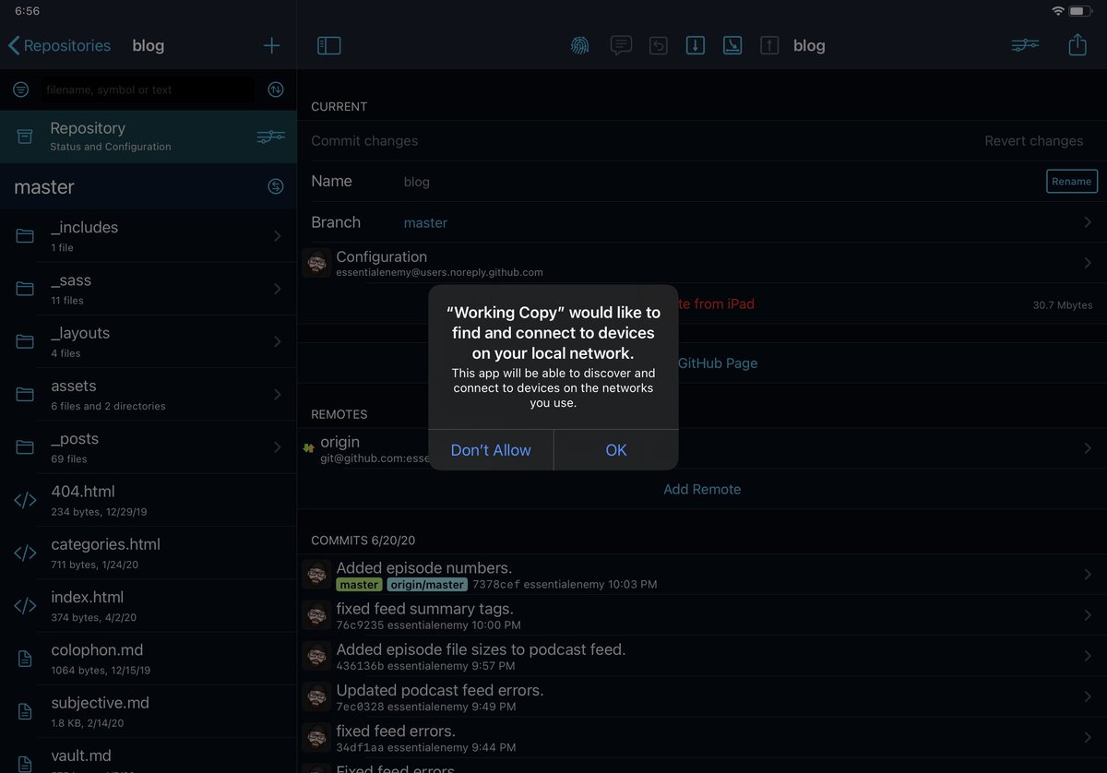
Task: Click the battery status icon
Action: point(1082,10)
